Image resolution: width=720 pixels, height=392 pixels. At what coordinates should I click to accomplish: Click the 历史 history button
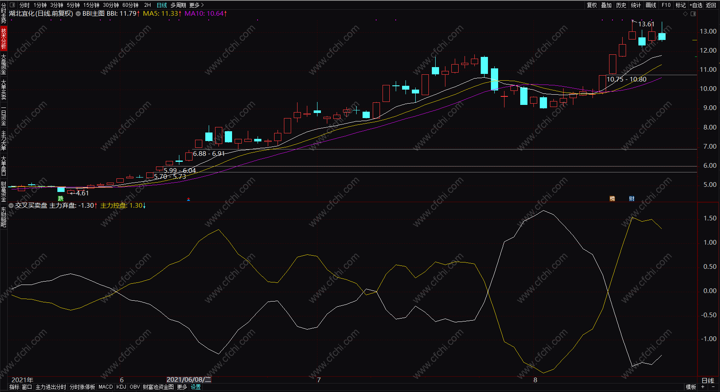pyautogui.click(x=621, y=5)
